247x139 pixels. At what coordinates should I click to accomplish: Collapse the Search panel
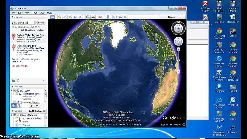pos(12,17)
